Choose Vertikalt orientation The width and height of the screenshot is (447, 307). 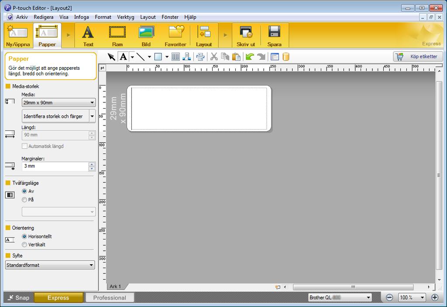point(24,245)
